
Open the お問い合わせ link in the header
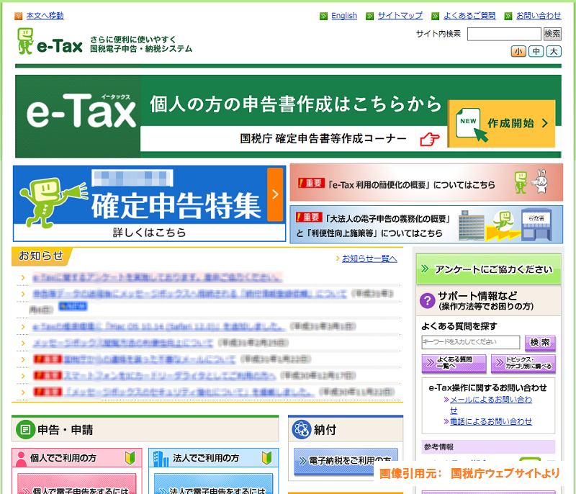point(539,15)
